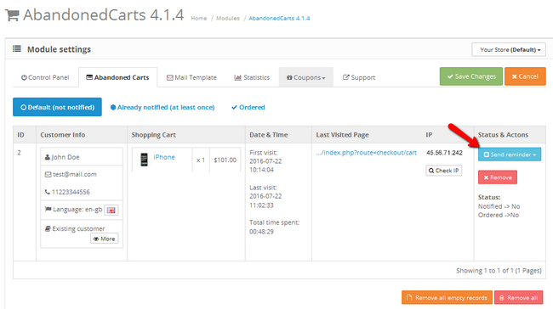Click the red Remove button for cart 2

point(498,177)
